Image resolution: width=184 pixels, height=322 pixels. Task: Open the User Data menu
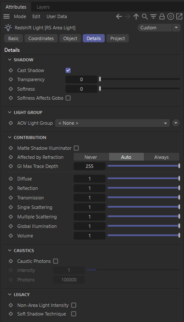click(57, 16)
